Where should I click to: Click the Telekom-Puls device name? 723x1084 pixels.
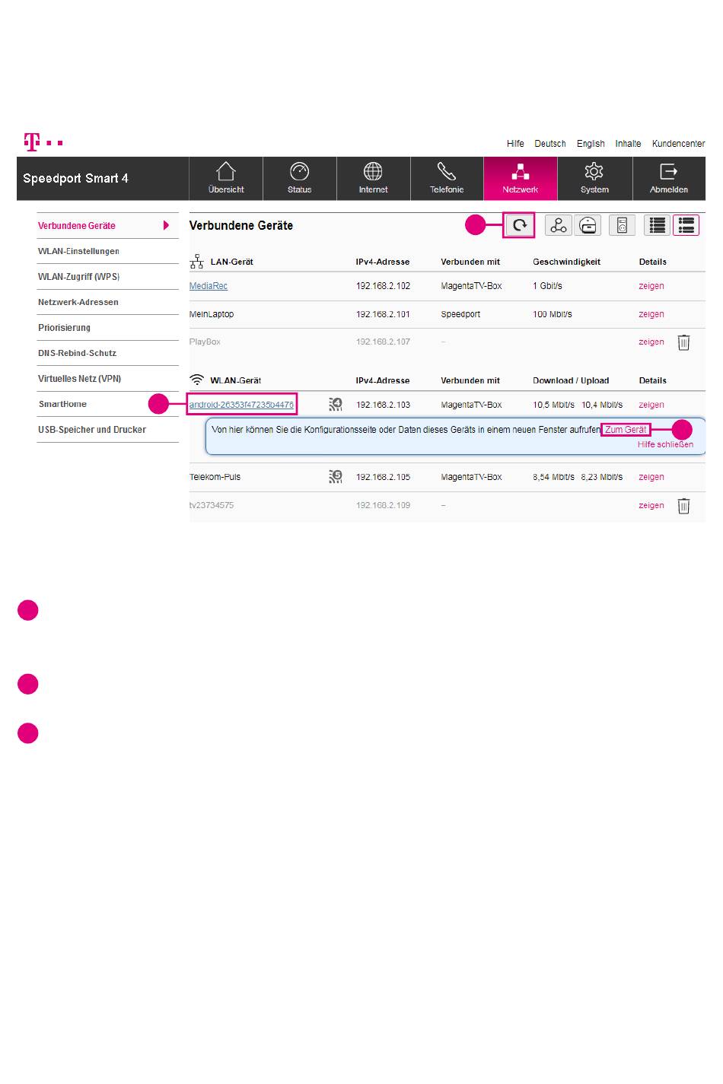point(215,477)
